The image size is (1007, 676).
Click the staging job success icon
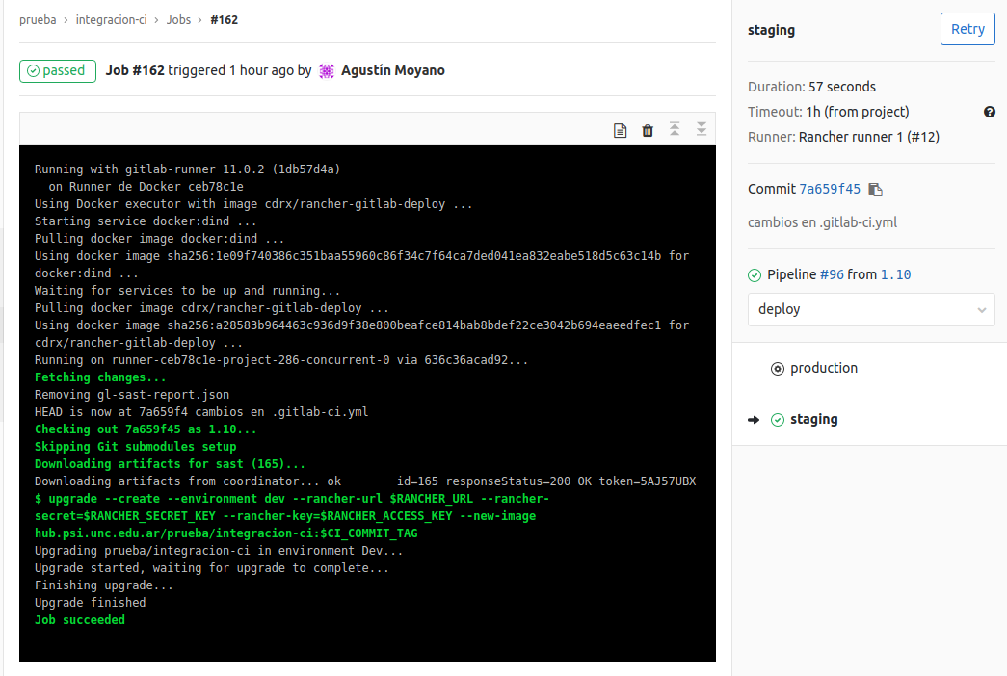coord(777,420)
